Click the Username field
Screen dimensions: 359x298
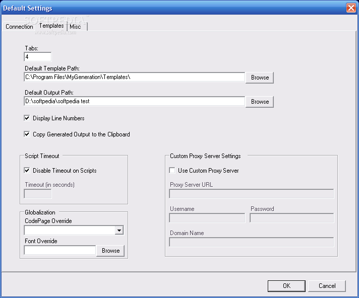tap(207, 218)
